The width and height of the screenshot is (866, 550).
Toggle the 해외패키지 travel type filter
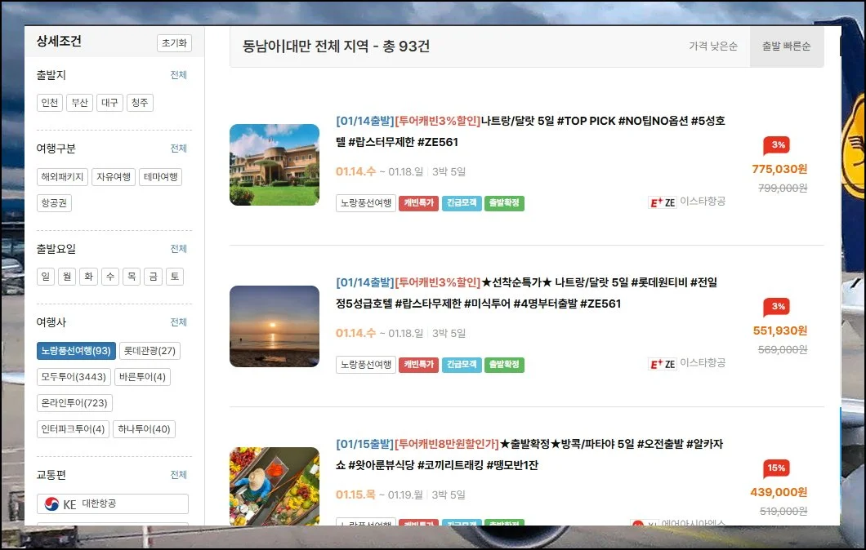62,177
